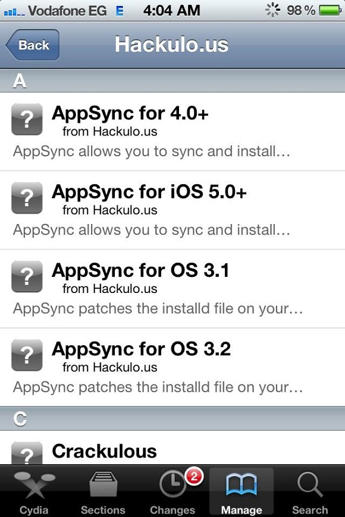Tap the battery indicator in status bar
The image size is (345, 517).
click(330, 10)
